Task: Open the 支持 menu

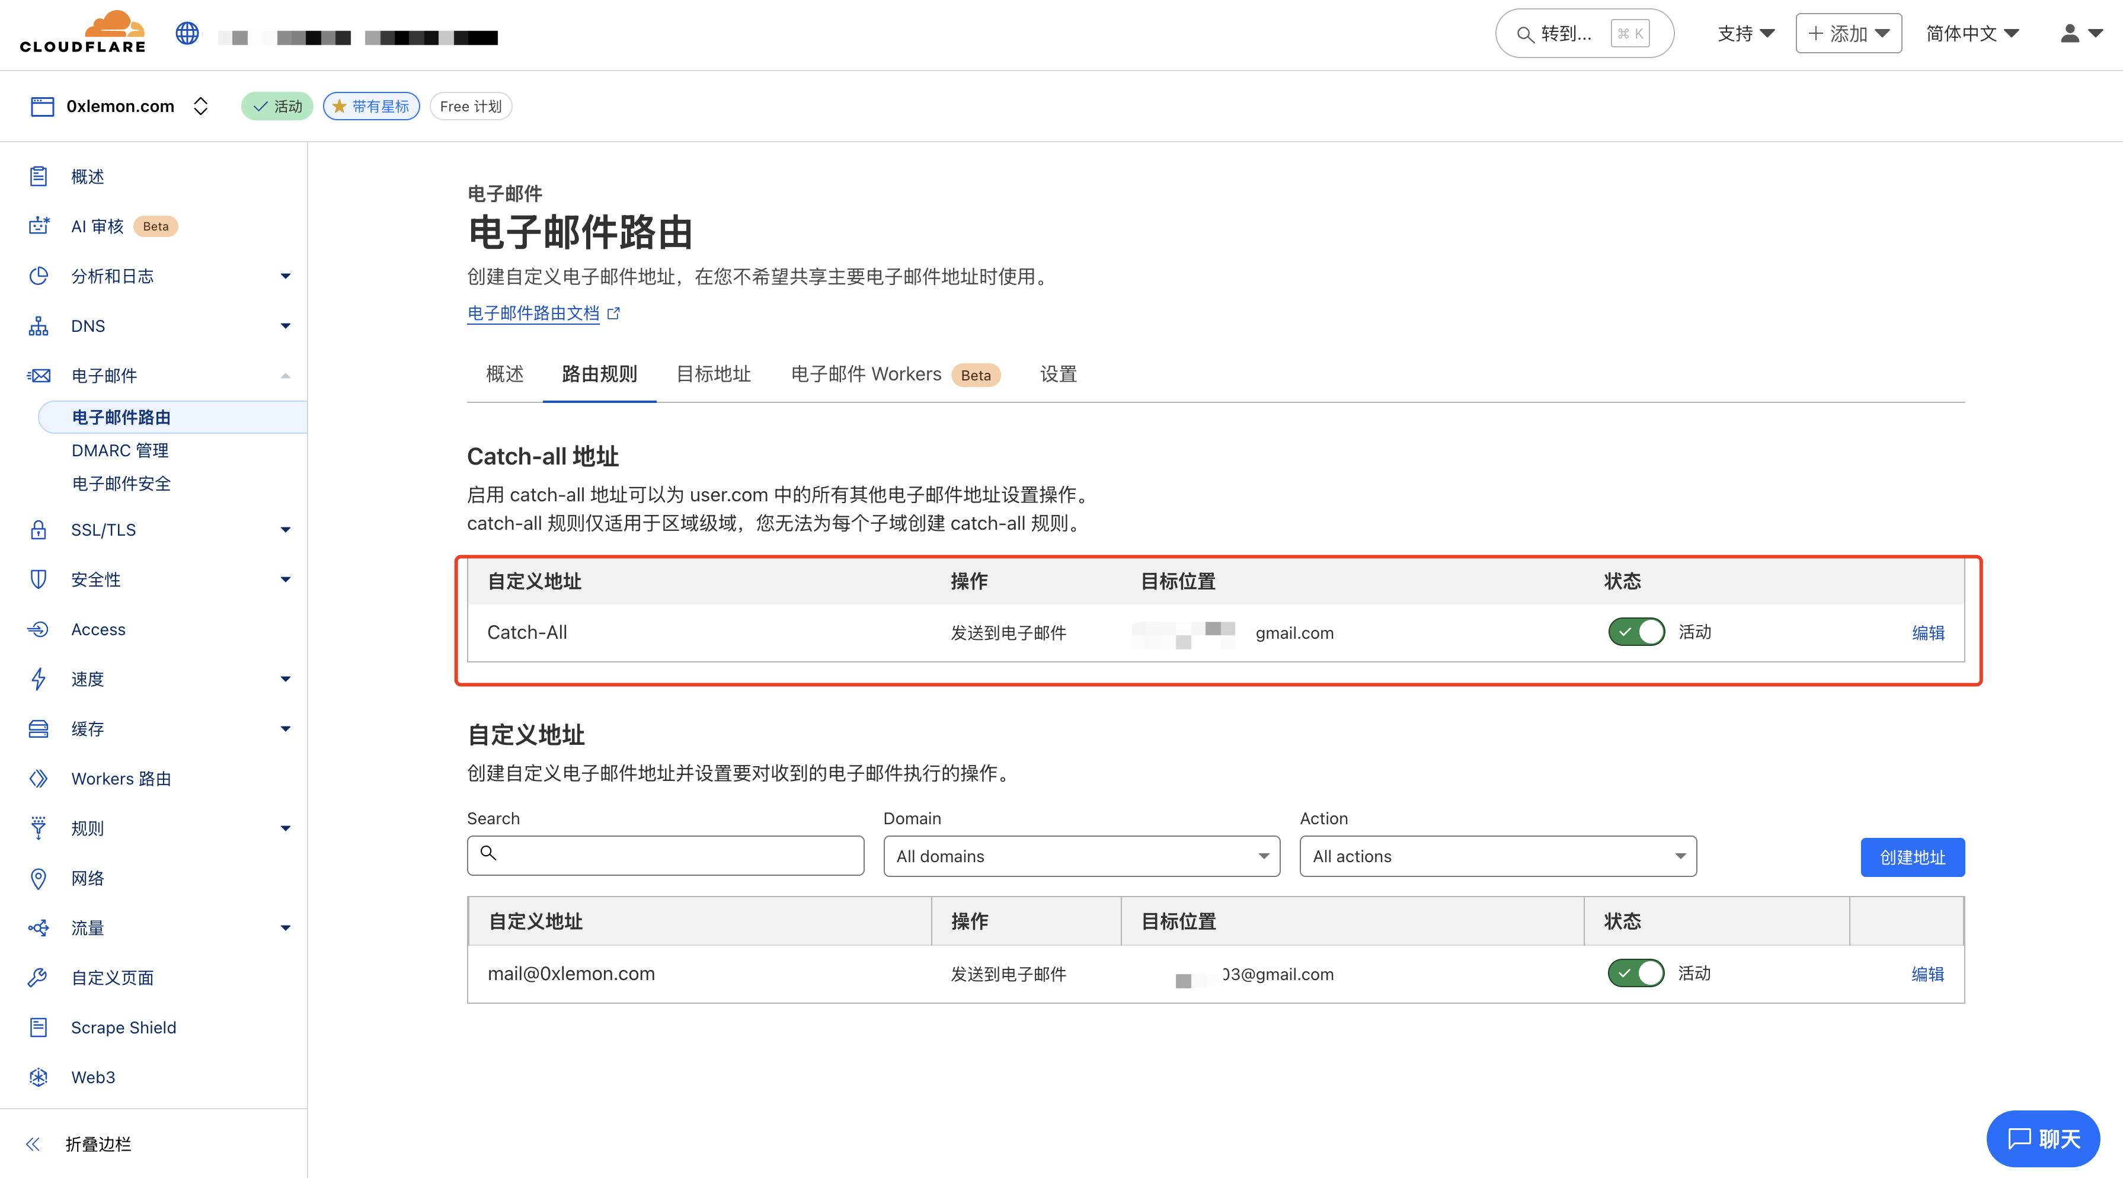Action: [1745, 34]
